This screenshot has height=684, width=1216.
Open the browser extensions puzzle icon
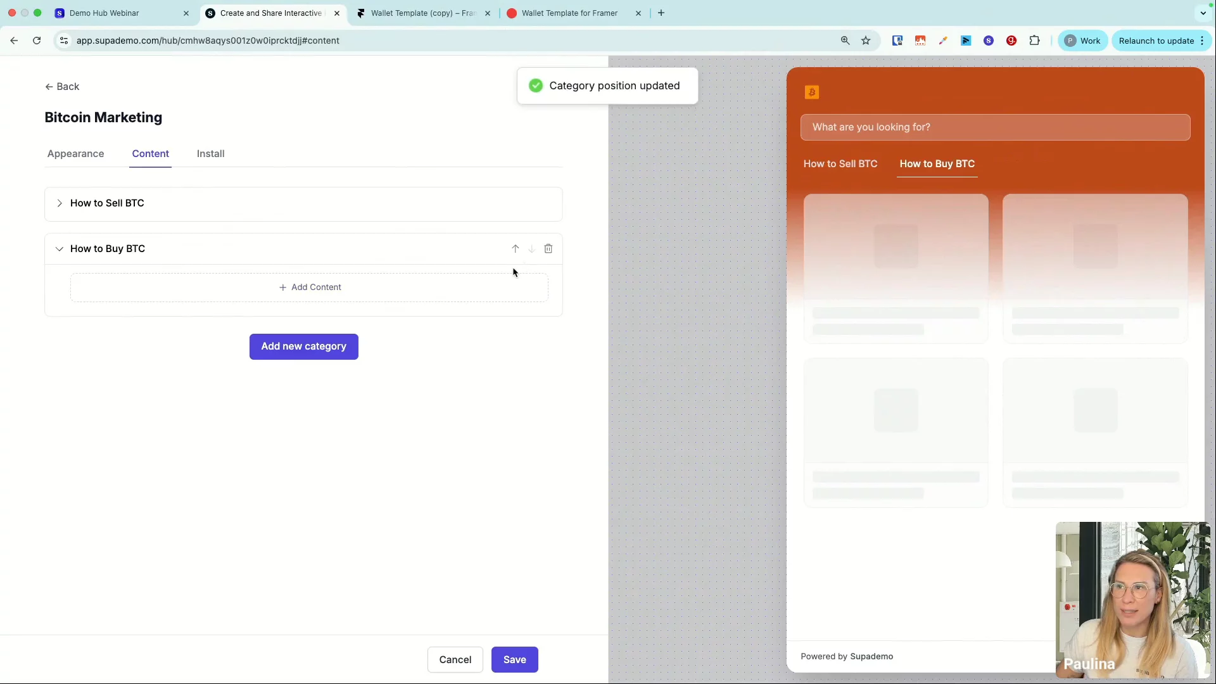(x=1034, y=41)
